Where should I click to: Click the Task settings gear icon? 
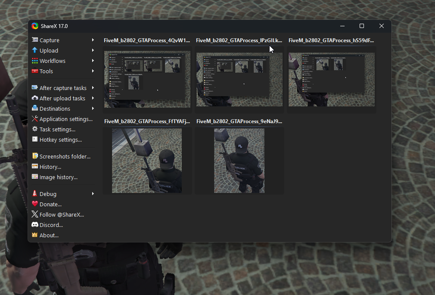pyautogui.click(x=35, y=129)
